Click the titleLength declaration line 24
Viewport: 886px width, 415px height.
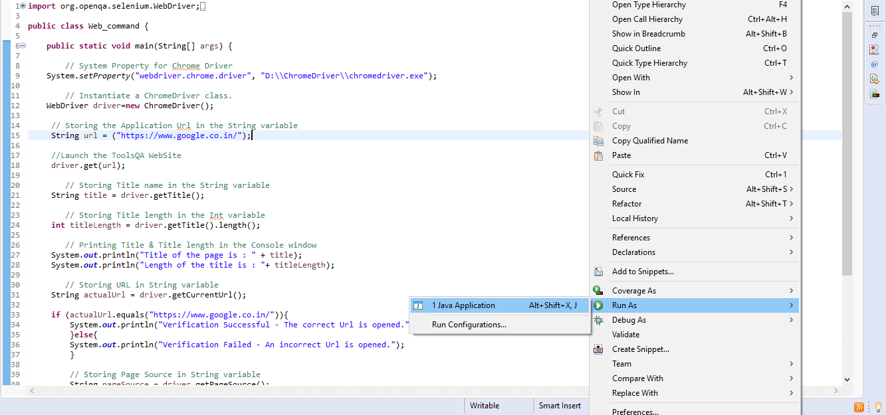(156, 225)
